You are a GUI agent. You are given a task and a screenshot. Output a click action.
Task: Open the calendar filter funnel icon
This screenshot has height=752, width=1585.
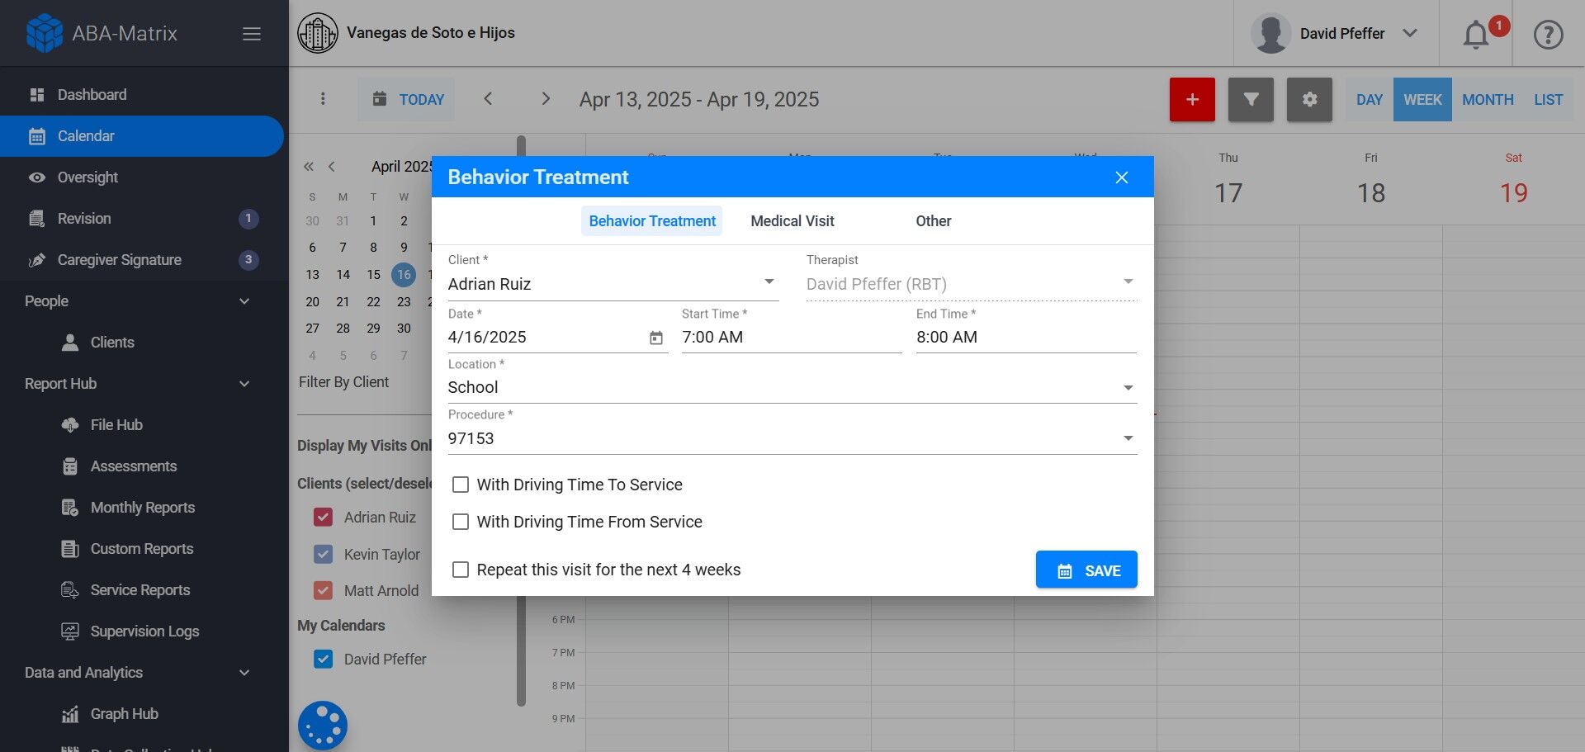1251,100
